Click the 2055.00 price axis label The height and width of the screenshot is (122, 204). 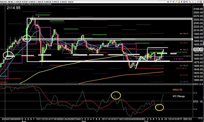(x=198, y=19)
